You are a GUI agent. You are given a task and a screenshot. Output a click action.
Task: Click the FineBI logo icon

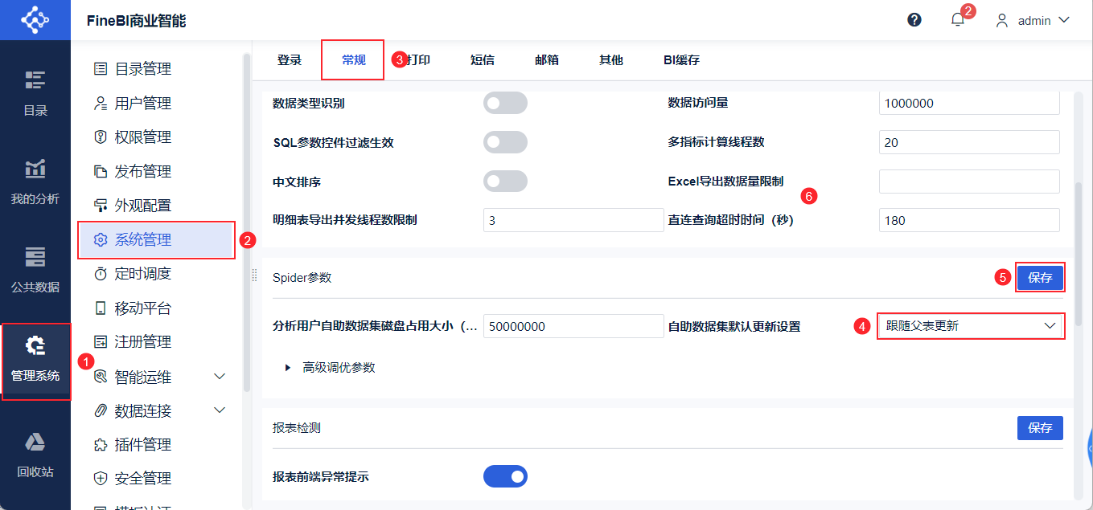pos(35,20)
